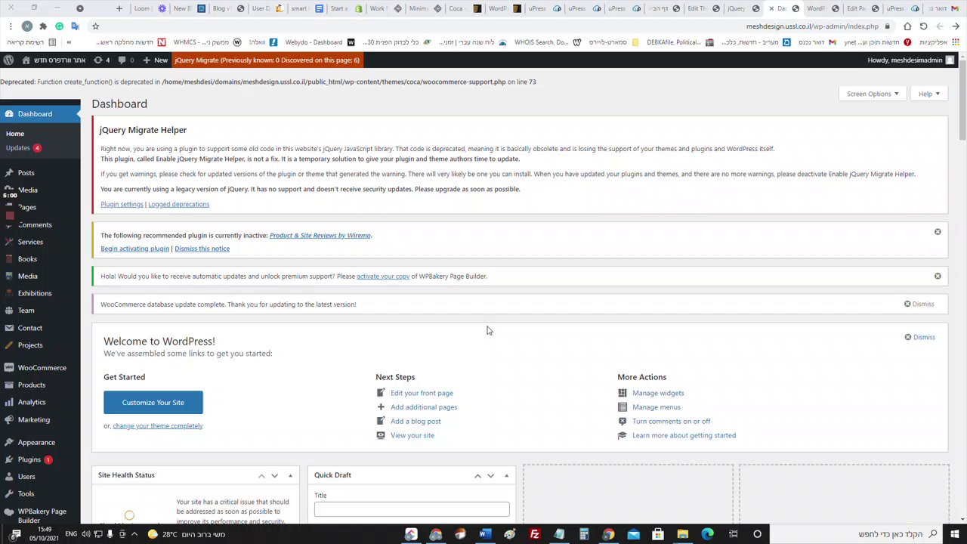Dismiss the WooCommerce database update notice
967x544 pixels.
919,304
